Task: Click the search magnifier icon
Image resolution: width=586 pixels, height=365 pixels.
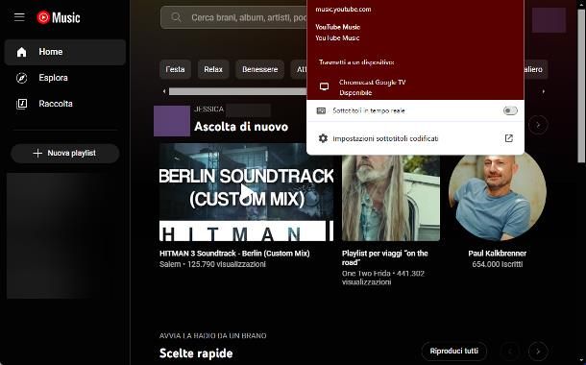Action: click(x=176, y=17)
